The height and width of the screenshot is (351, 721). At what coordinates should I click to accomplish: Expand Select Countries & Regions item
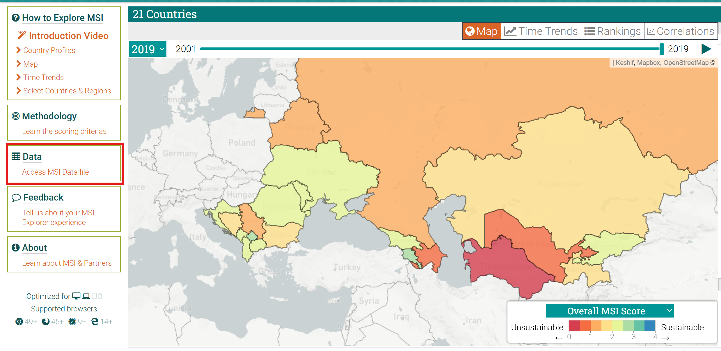(67, 91)
